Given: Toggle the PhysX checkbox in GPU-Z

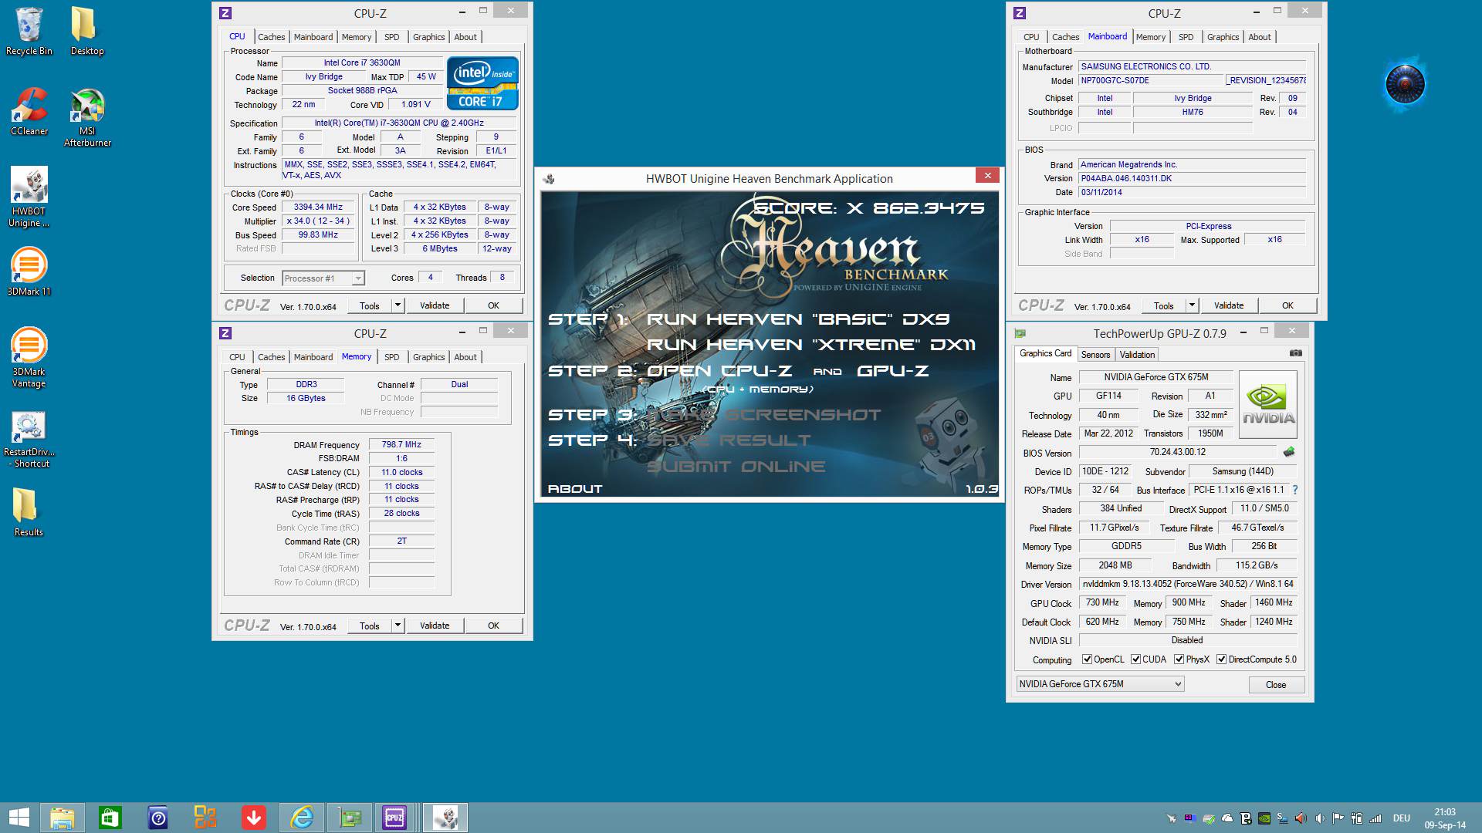Looking at the screenshot, I should point(1179,659).
